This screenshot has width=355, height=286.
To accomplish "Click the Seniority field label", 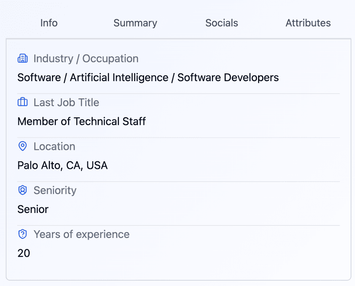I will pyautogui.click(x=55, y=190).
